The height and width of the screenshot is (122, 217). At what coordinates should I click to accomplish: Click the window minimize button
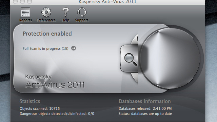(x=22, y=1)
